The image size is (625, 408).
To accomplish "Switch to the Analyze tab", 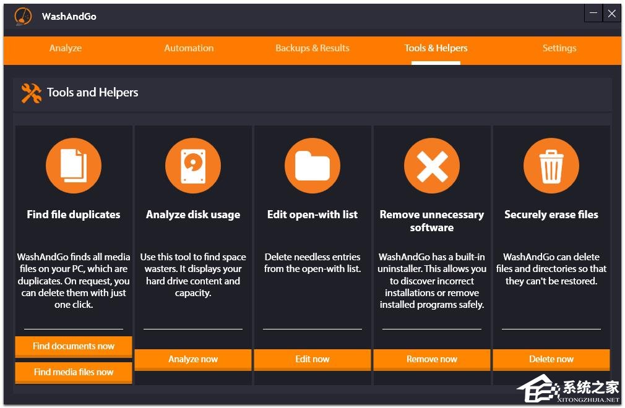I will tap(66, 48).
